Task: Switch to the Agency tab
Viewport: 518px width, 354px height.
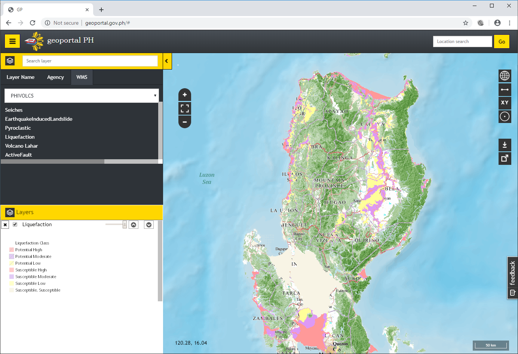Action: [55, 77]
